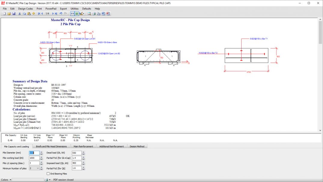Open the File menu
Viewport: 323px width, 182px height.
[x=5, y=9]
